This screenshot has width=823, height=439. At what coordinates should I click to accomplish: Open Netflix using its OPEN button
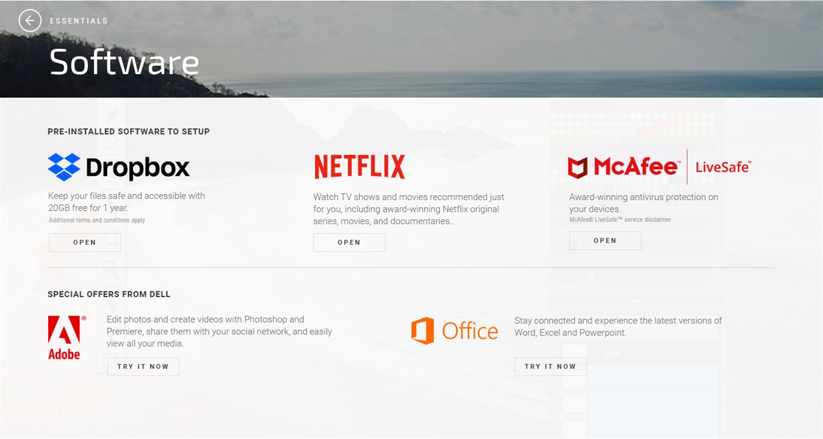(x=349, y=242)
